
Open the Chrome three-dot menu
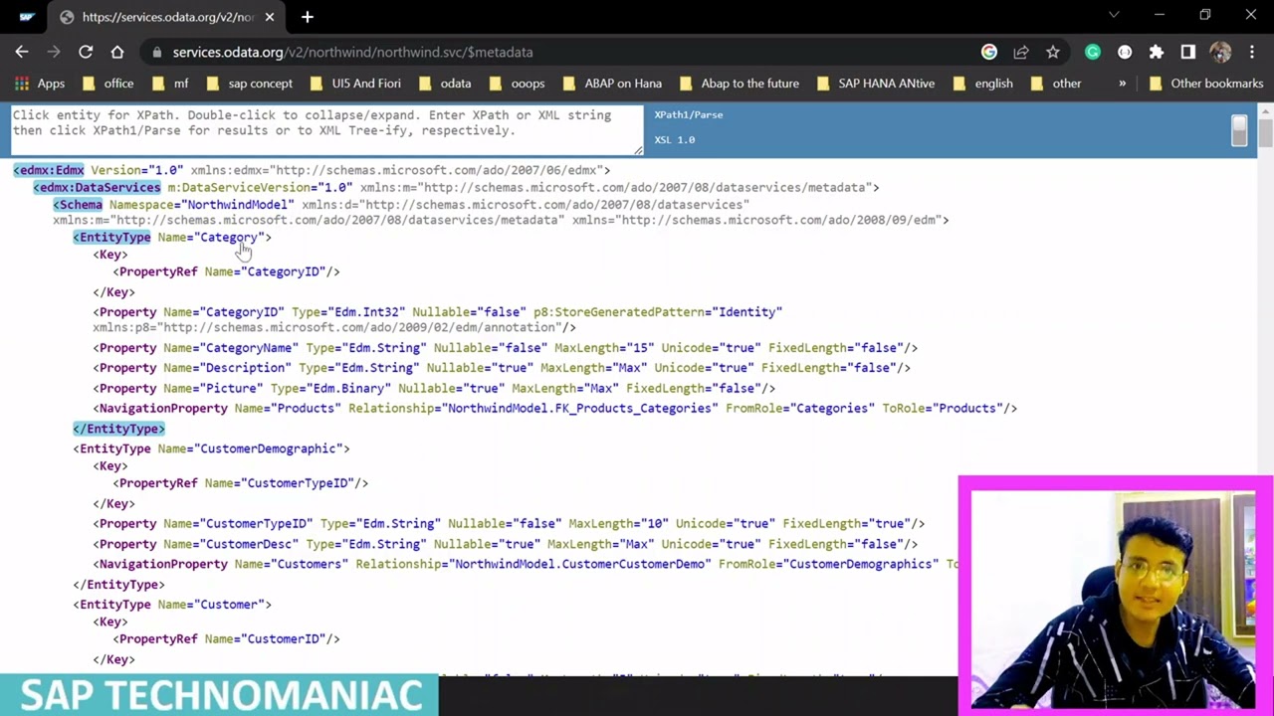[1252, 52]
